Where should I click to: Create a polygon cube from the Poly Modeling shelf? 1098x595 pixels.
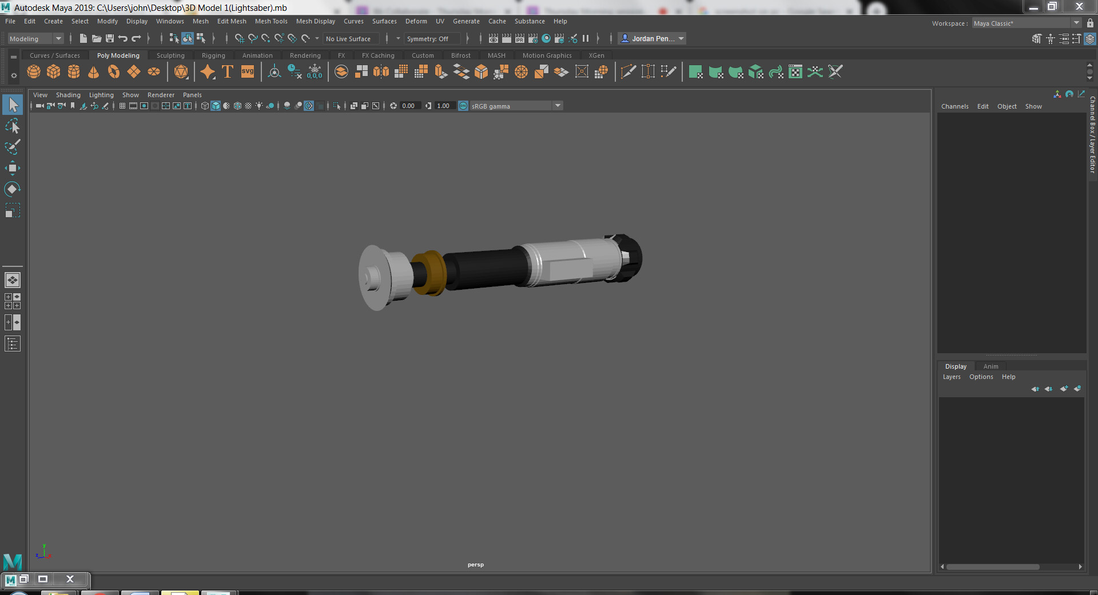[53, 71]
